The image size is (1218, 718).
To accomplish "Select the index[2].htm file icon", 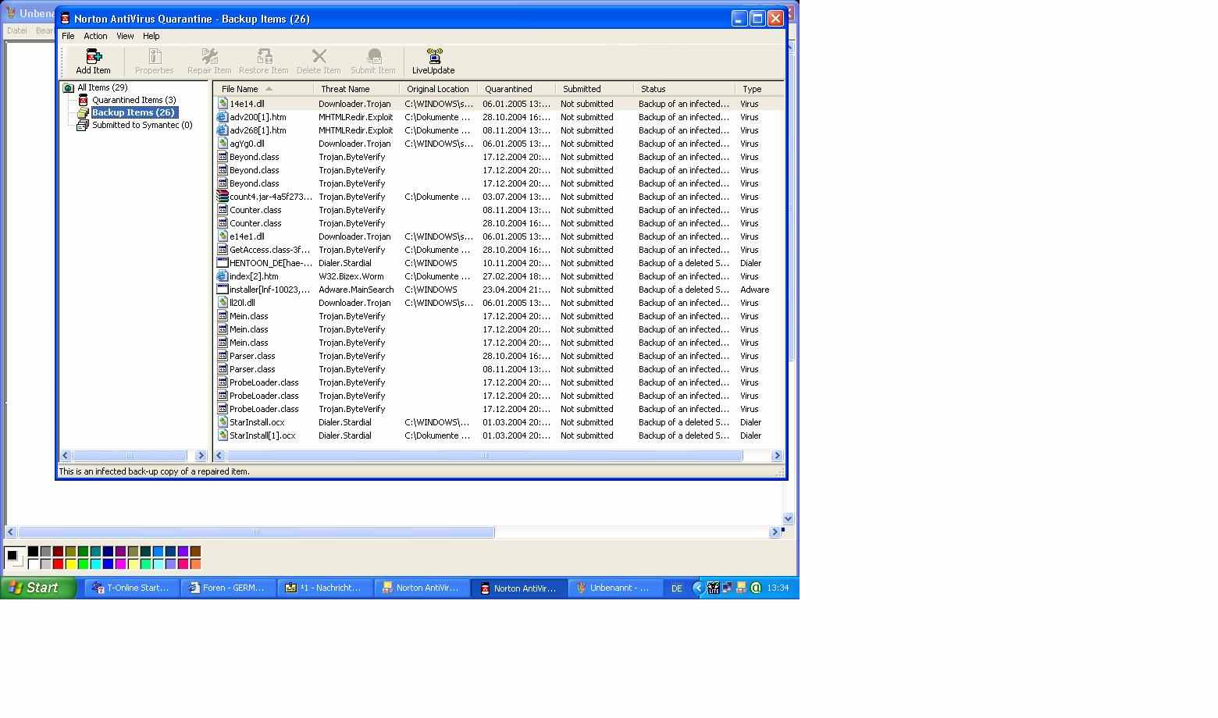I will pyautogui.click(x=223, y=275).
